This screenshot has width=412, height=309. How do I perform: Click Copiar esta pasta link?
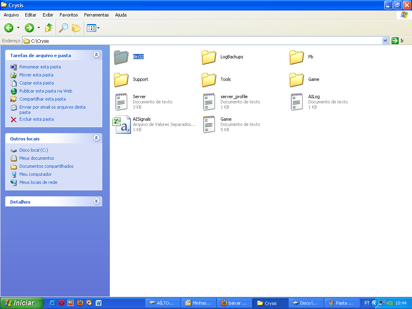[37, 83]
